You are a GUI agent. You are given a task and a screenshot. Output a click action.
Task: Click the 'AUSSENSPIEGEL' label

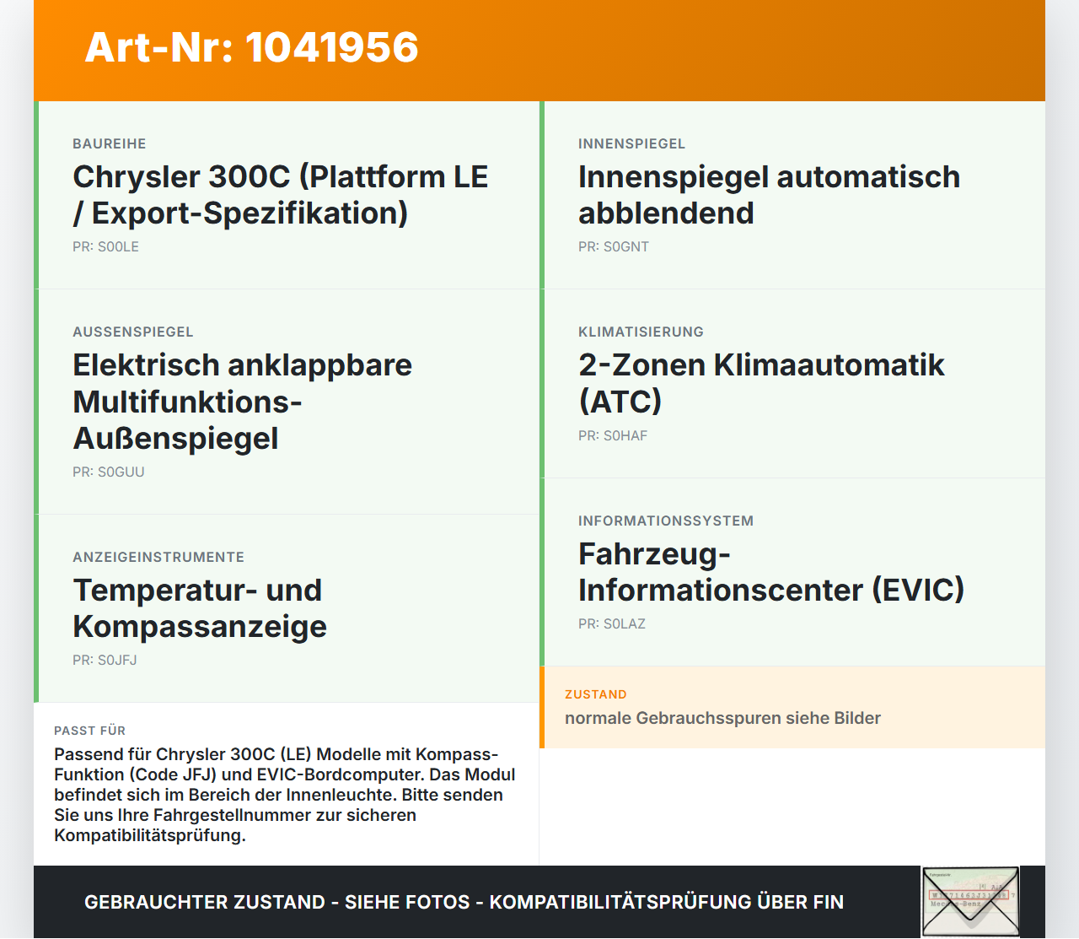pos(133,332)
